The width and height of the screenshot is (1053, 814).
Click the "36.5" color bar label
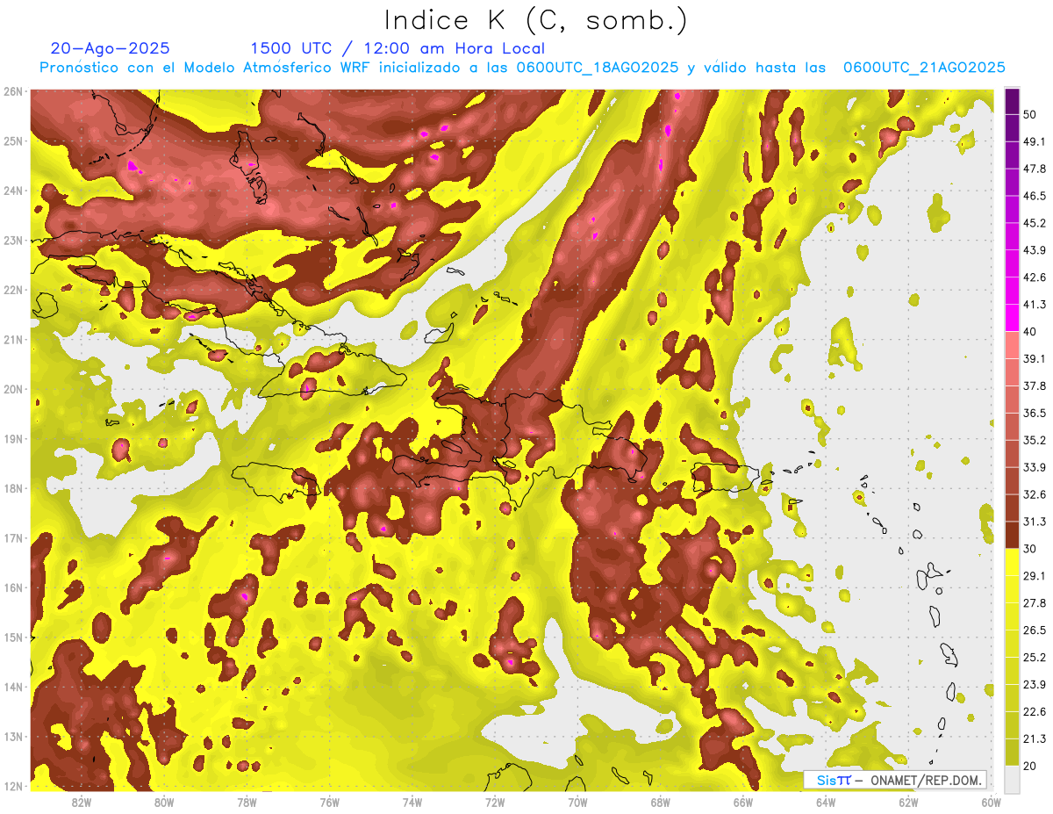coord(1034,414)
